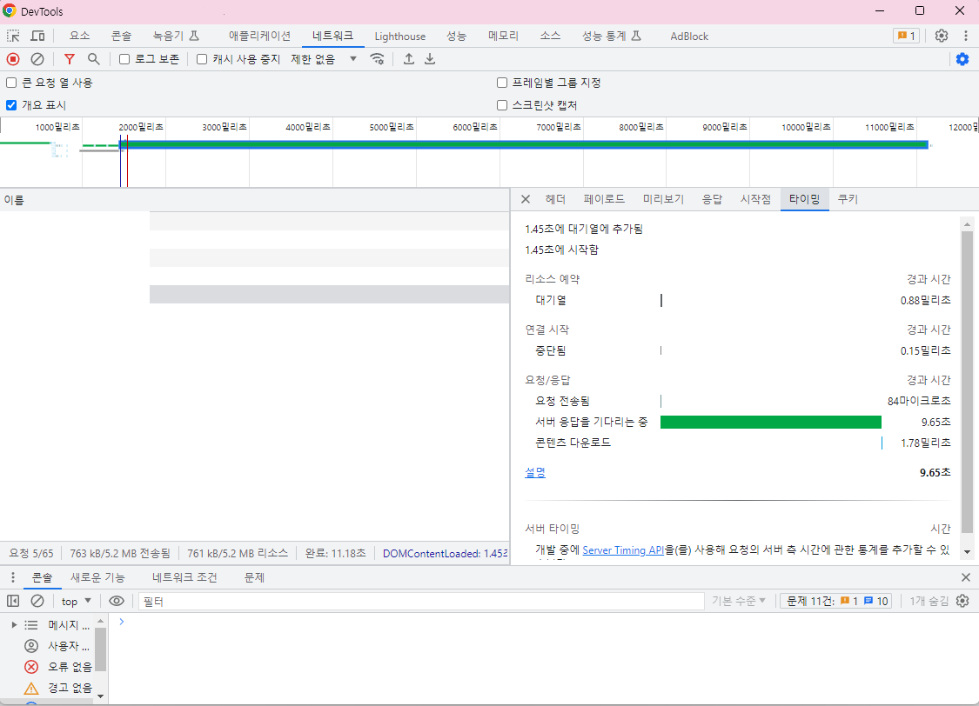Open DevTools settings gear icon
Screen dimensions: 979x706
[x=942, y=37]
